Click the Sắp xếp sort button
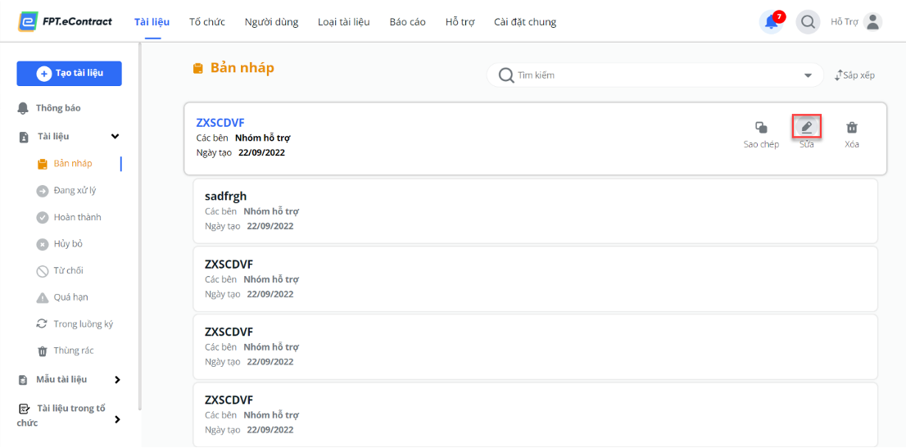 [x=854, y=75]
